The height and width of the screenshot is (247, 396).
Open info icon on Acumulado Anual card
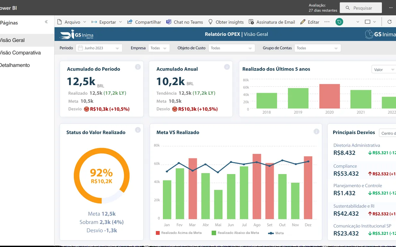(x=227, y=67)
